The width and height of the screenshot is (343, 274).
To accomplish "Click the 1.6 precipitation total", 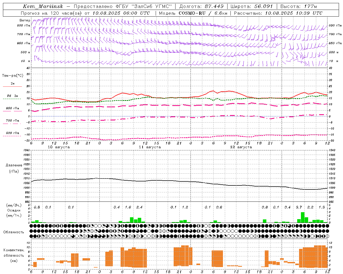I will click(x=128, y=207).
